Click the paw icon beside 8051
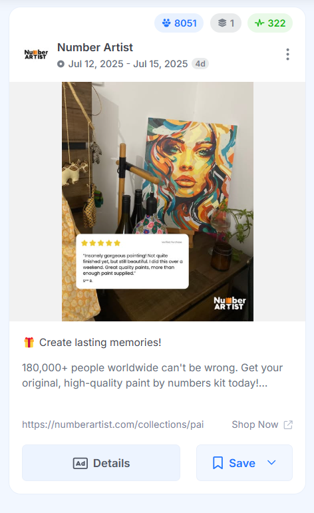The height and width of the screenshot is (513, 314). [x=166, y=23]
